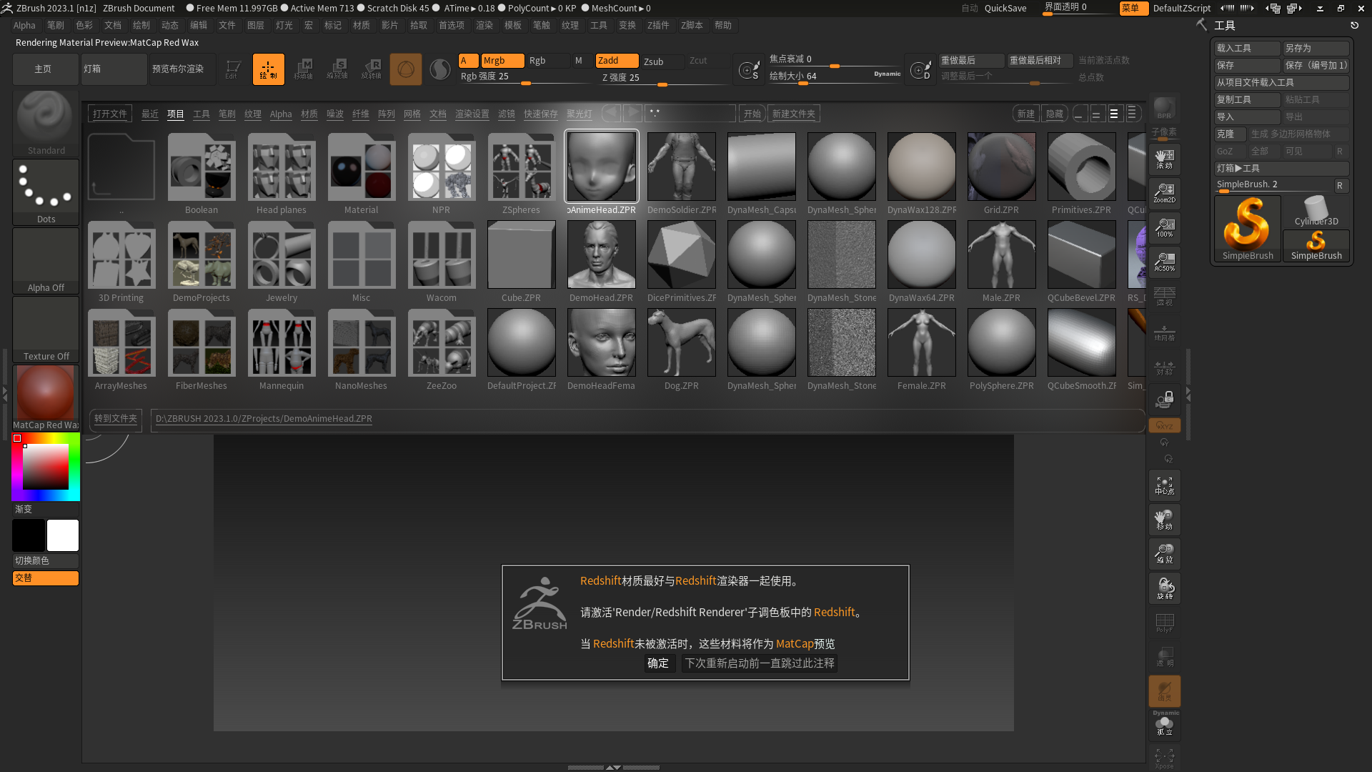Image resolution: width=1372 pixels, height=772 pixels.
Task: Open the LightBox 灯箱 panel icon
Action: coord(114,69)
